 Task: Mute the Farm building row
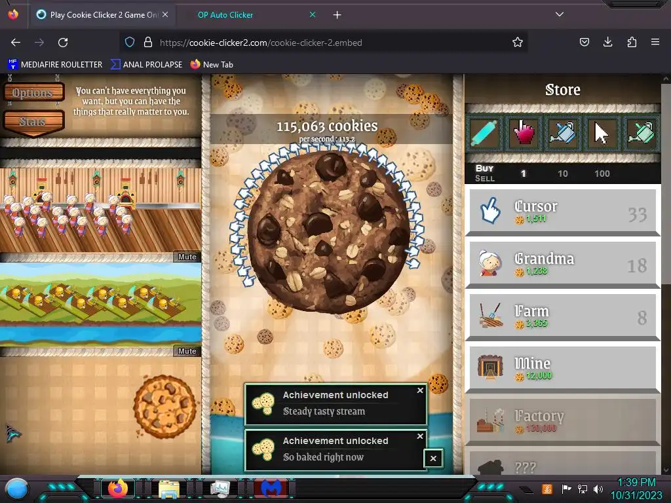[187, 351]
